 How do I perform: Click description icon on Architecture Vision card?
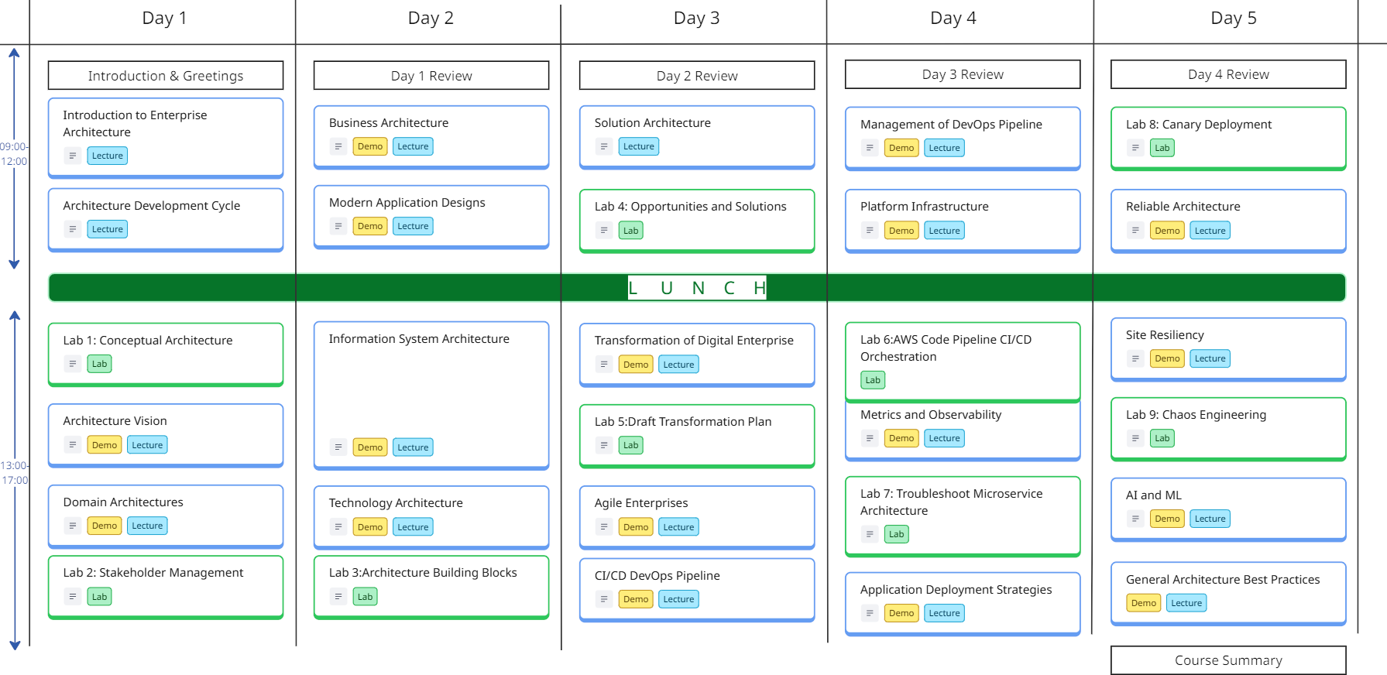coord(73,445)
